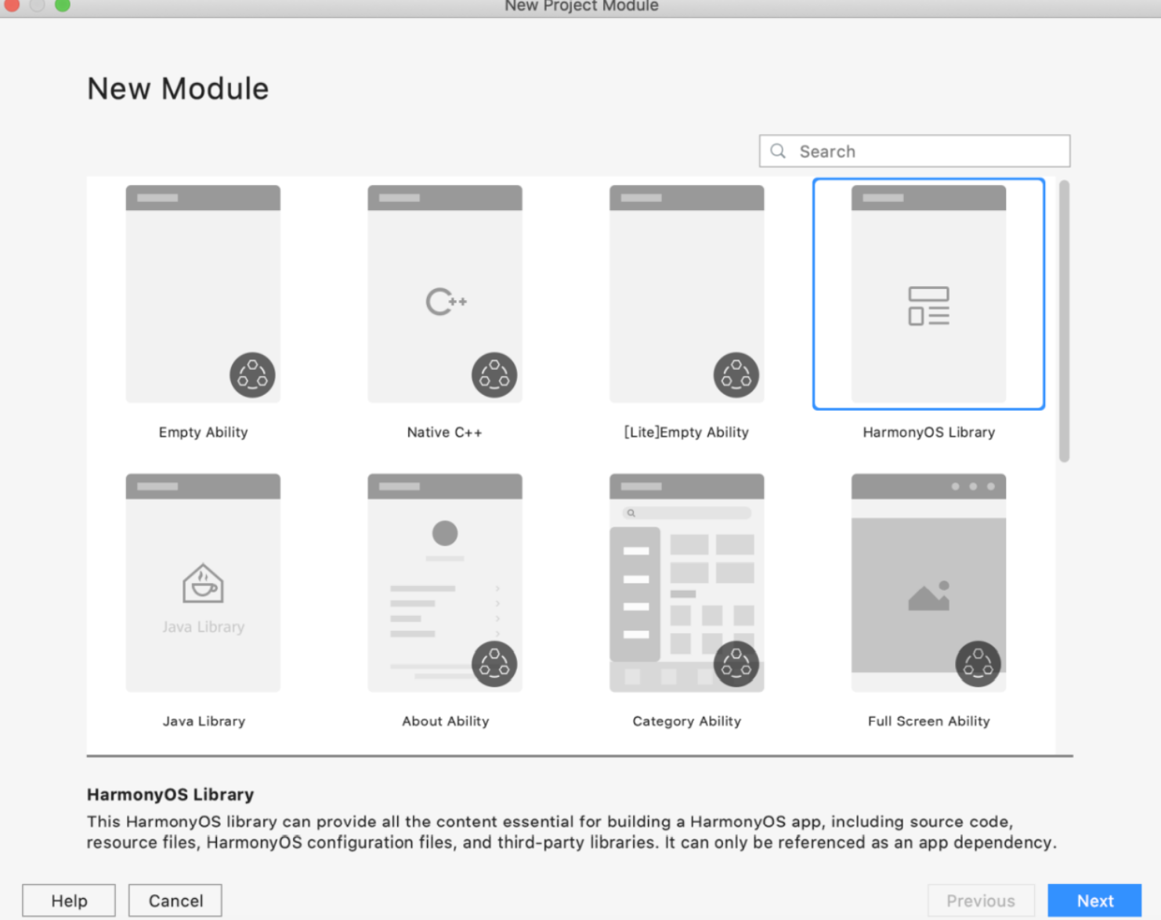Image resolution: width=1161 pixels, height=920 pixels.
Task: Click the 'About Ability' label text
Action: click(445, 721)
